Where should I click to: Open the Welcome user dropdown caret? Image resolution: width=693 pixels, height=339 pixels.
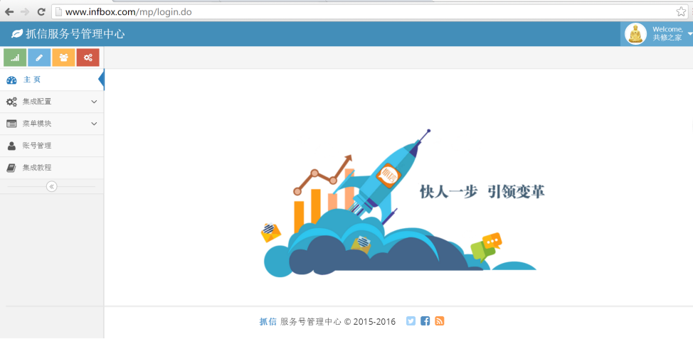(689, 33)
